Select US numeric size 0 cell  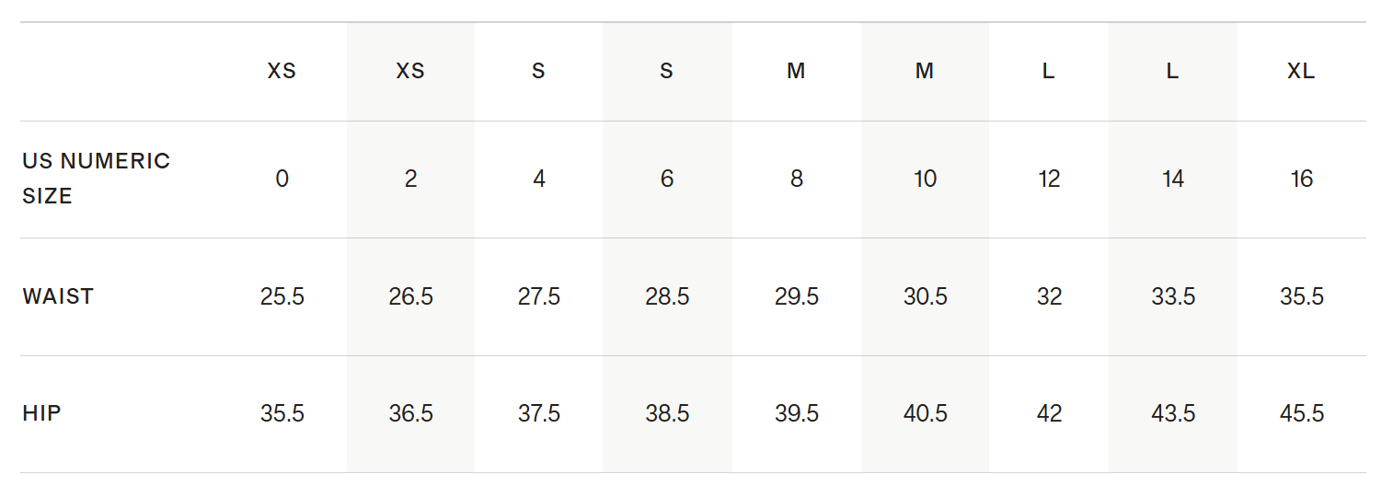tap(282, 179)
